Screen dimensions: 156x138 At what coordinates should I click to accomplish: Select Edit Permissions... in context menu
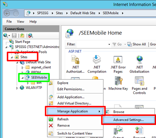[71, 89]
